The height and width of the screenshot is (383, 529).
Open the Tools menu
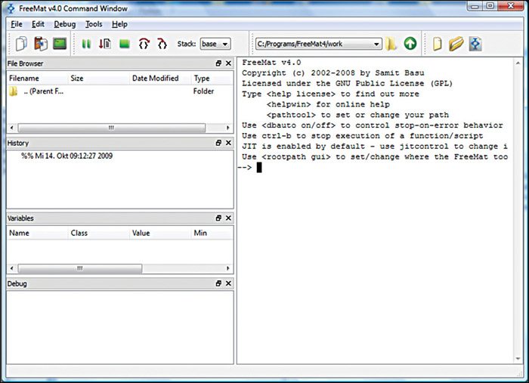tap(93, 24)
